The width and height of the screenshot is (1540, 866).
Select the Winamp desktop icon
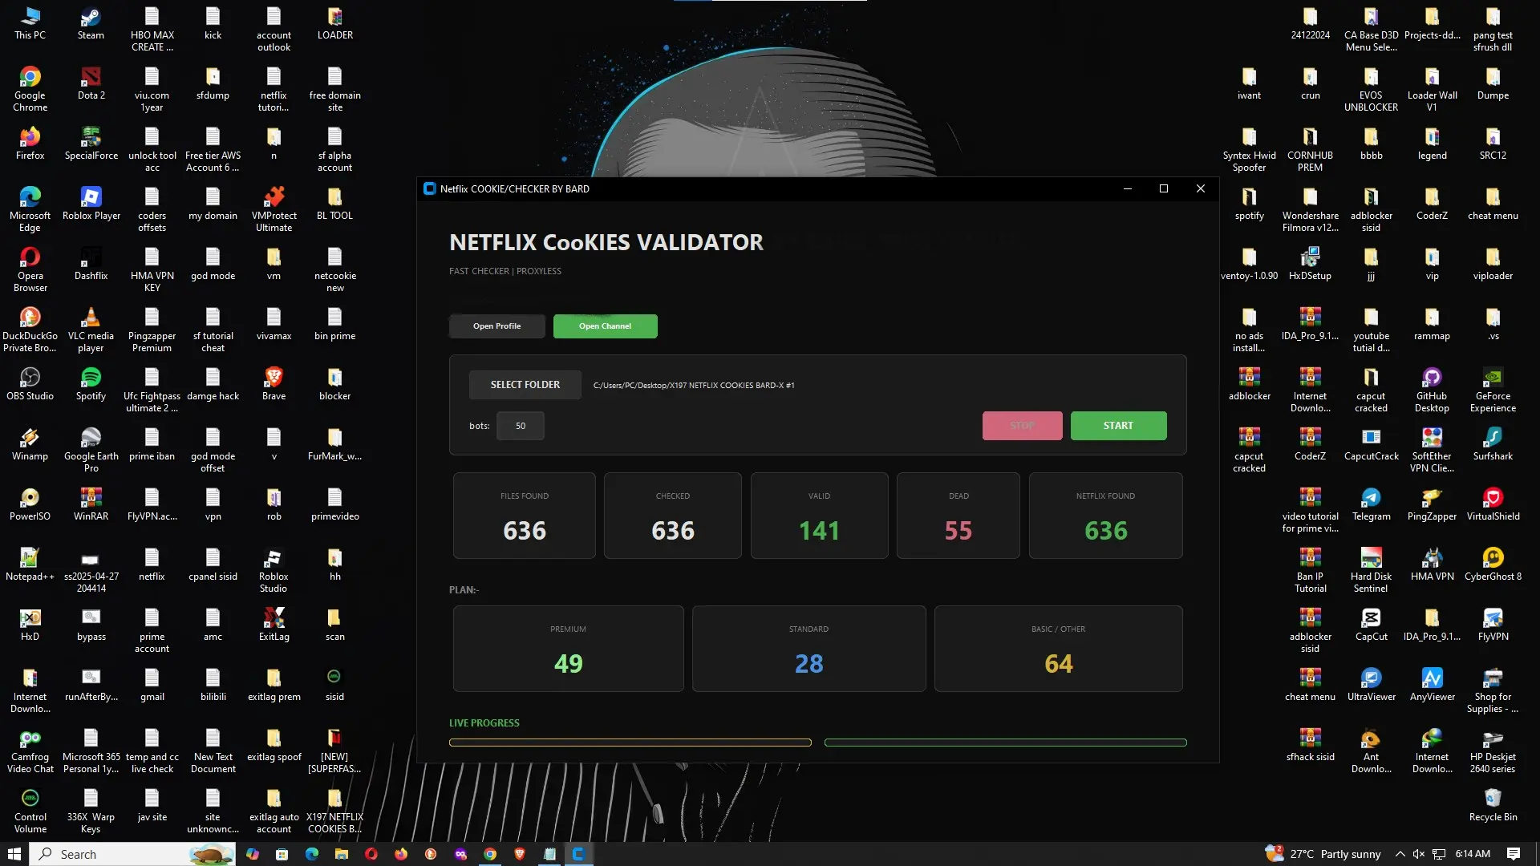pyautogui.click(x=30, y=445)
